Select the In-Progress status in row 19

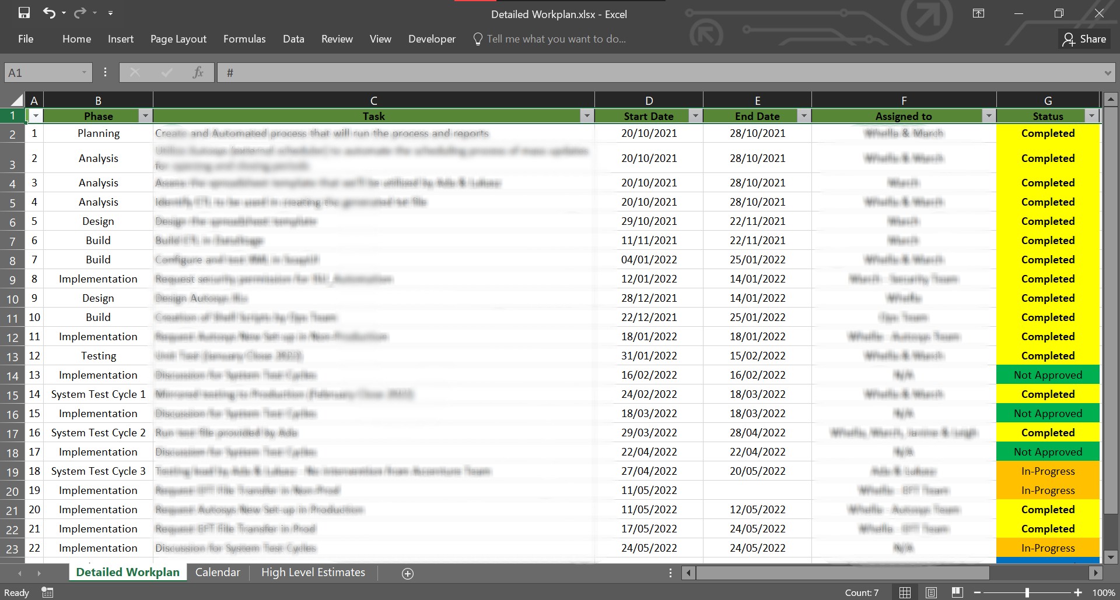coord(1048,471)
